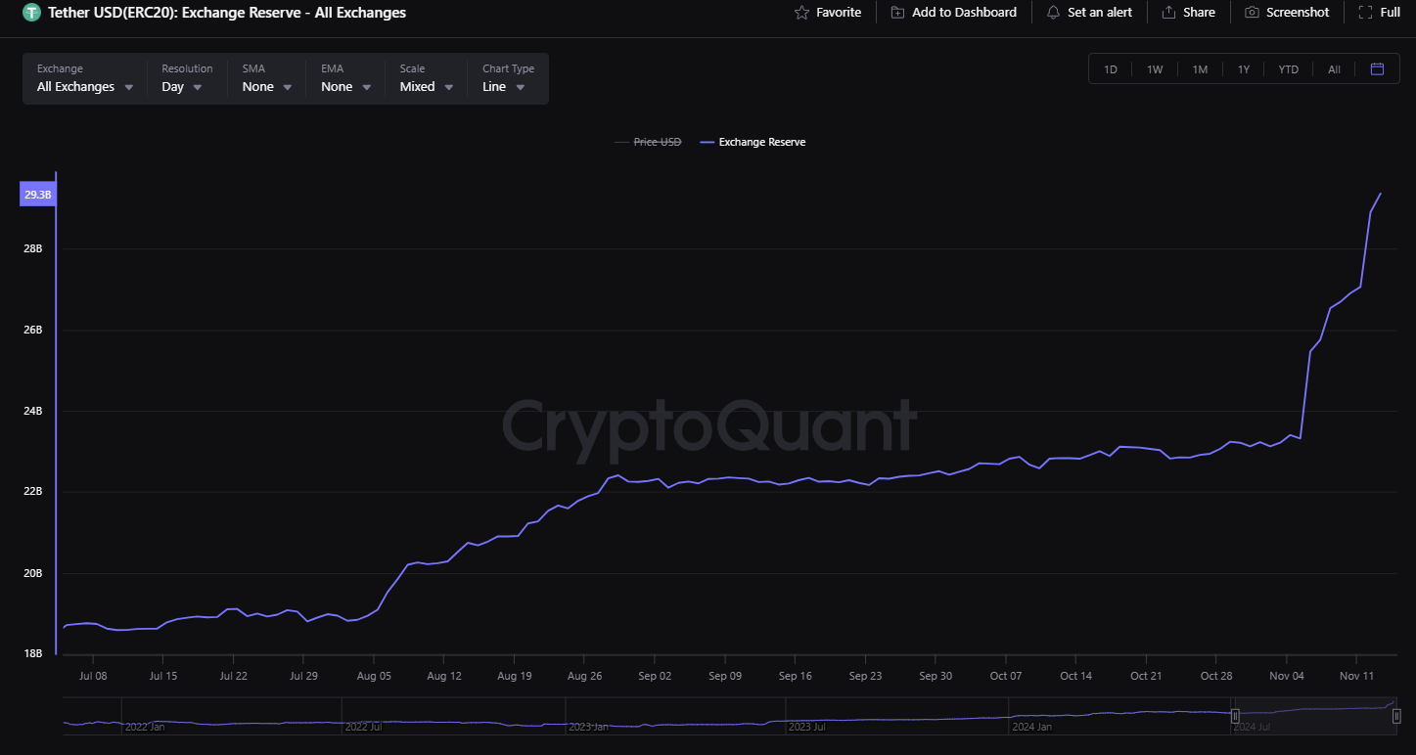1416x755 pixels.
Task: Grab the left range navigator handle
Action: (1235, 716)
